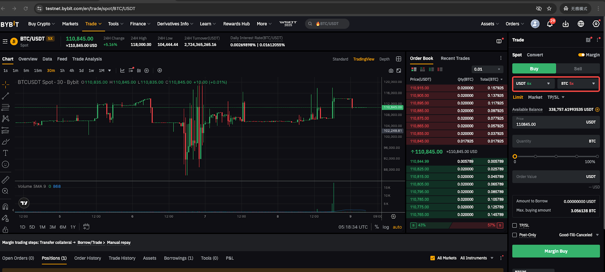The height and width of the screenshot is (272, 605).
Task: Click the 100% end of quantity slider
Action: [597, 156]
